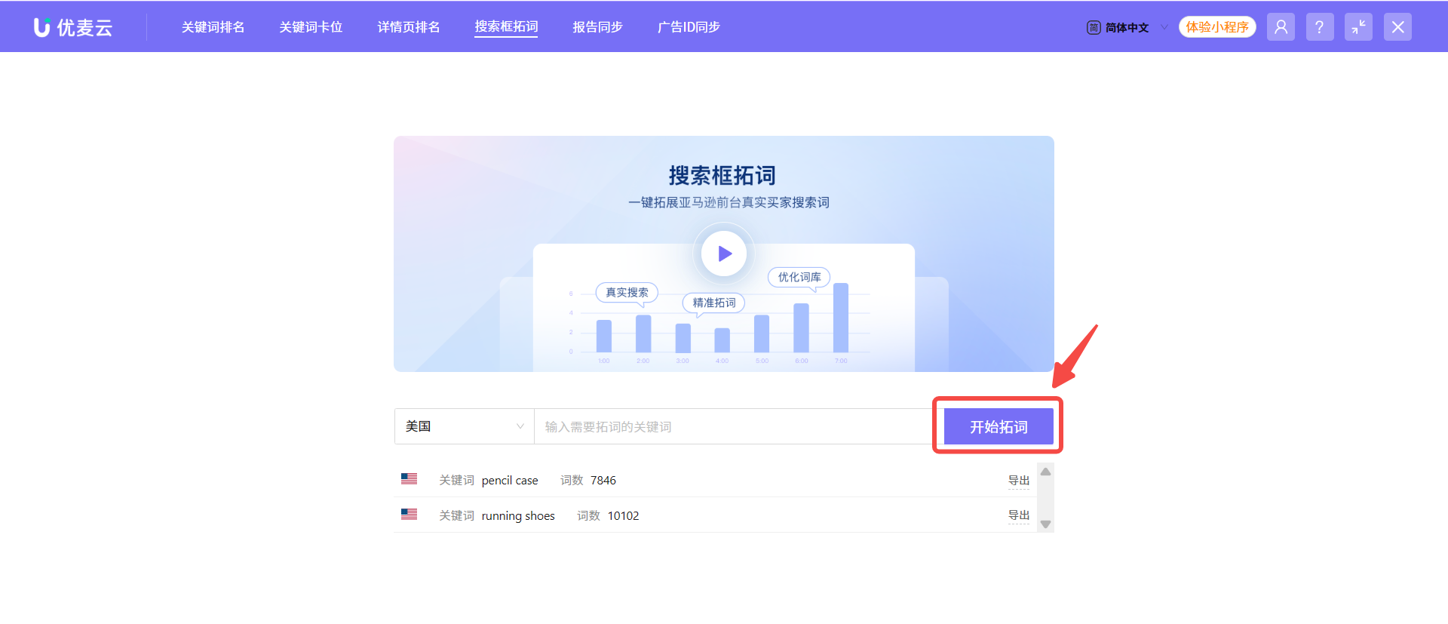Switch to the 广告ID同步 tab
This screenshot has width=1448, height=624.
(689, 27)
